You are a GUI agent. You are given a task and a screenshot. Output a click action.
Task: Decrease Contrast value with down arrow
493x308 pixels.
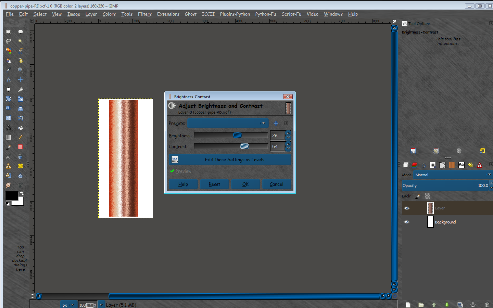288,149
